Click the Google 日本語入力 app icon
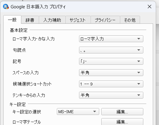Viewport: 159px width, 125px height. point(6,7)
